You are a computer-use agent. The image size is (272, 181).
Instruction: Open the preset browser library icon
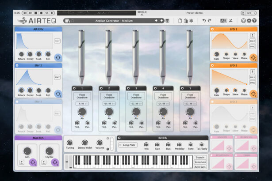point(67,21)
